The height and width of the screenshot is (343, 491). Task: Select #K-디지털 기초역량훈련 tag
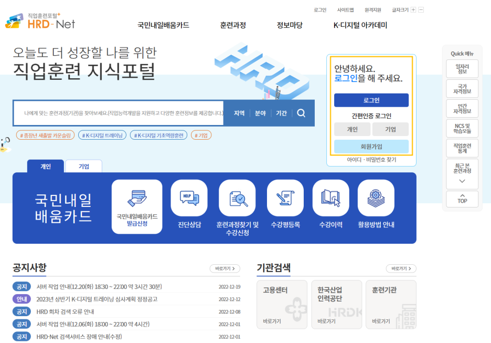tap(158, 135)
